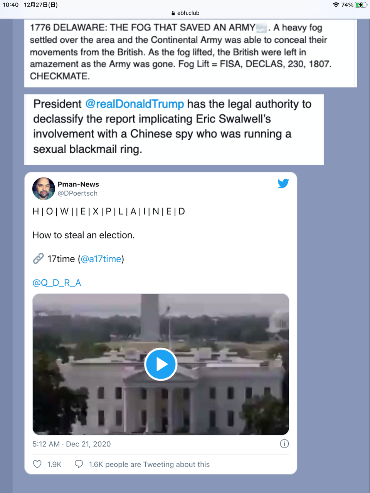Tap the ebh.club address bar

pyautogui.click(x=185, y=13)
